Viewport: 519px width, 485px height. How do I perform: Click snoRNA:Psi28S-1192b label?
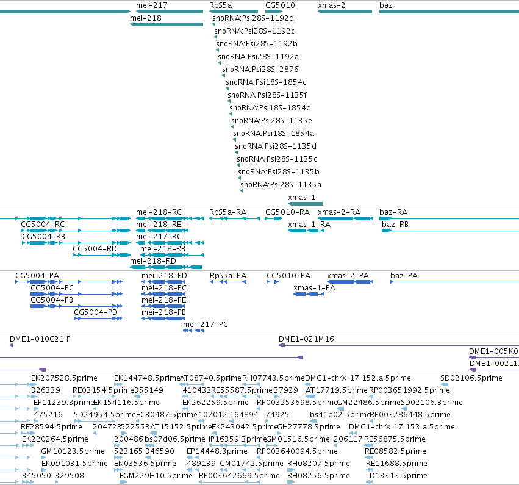257,44
